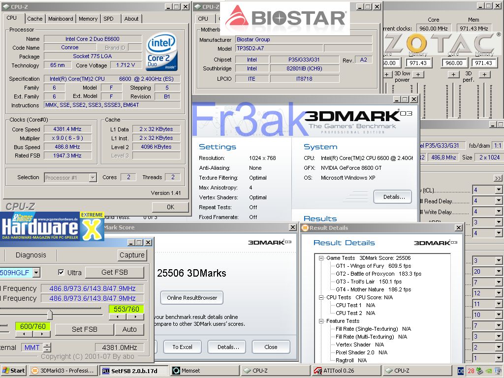
Task: Click the 25506 3DMarks score text
Action: [x=191, y=273]
